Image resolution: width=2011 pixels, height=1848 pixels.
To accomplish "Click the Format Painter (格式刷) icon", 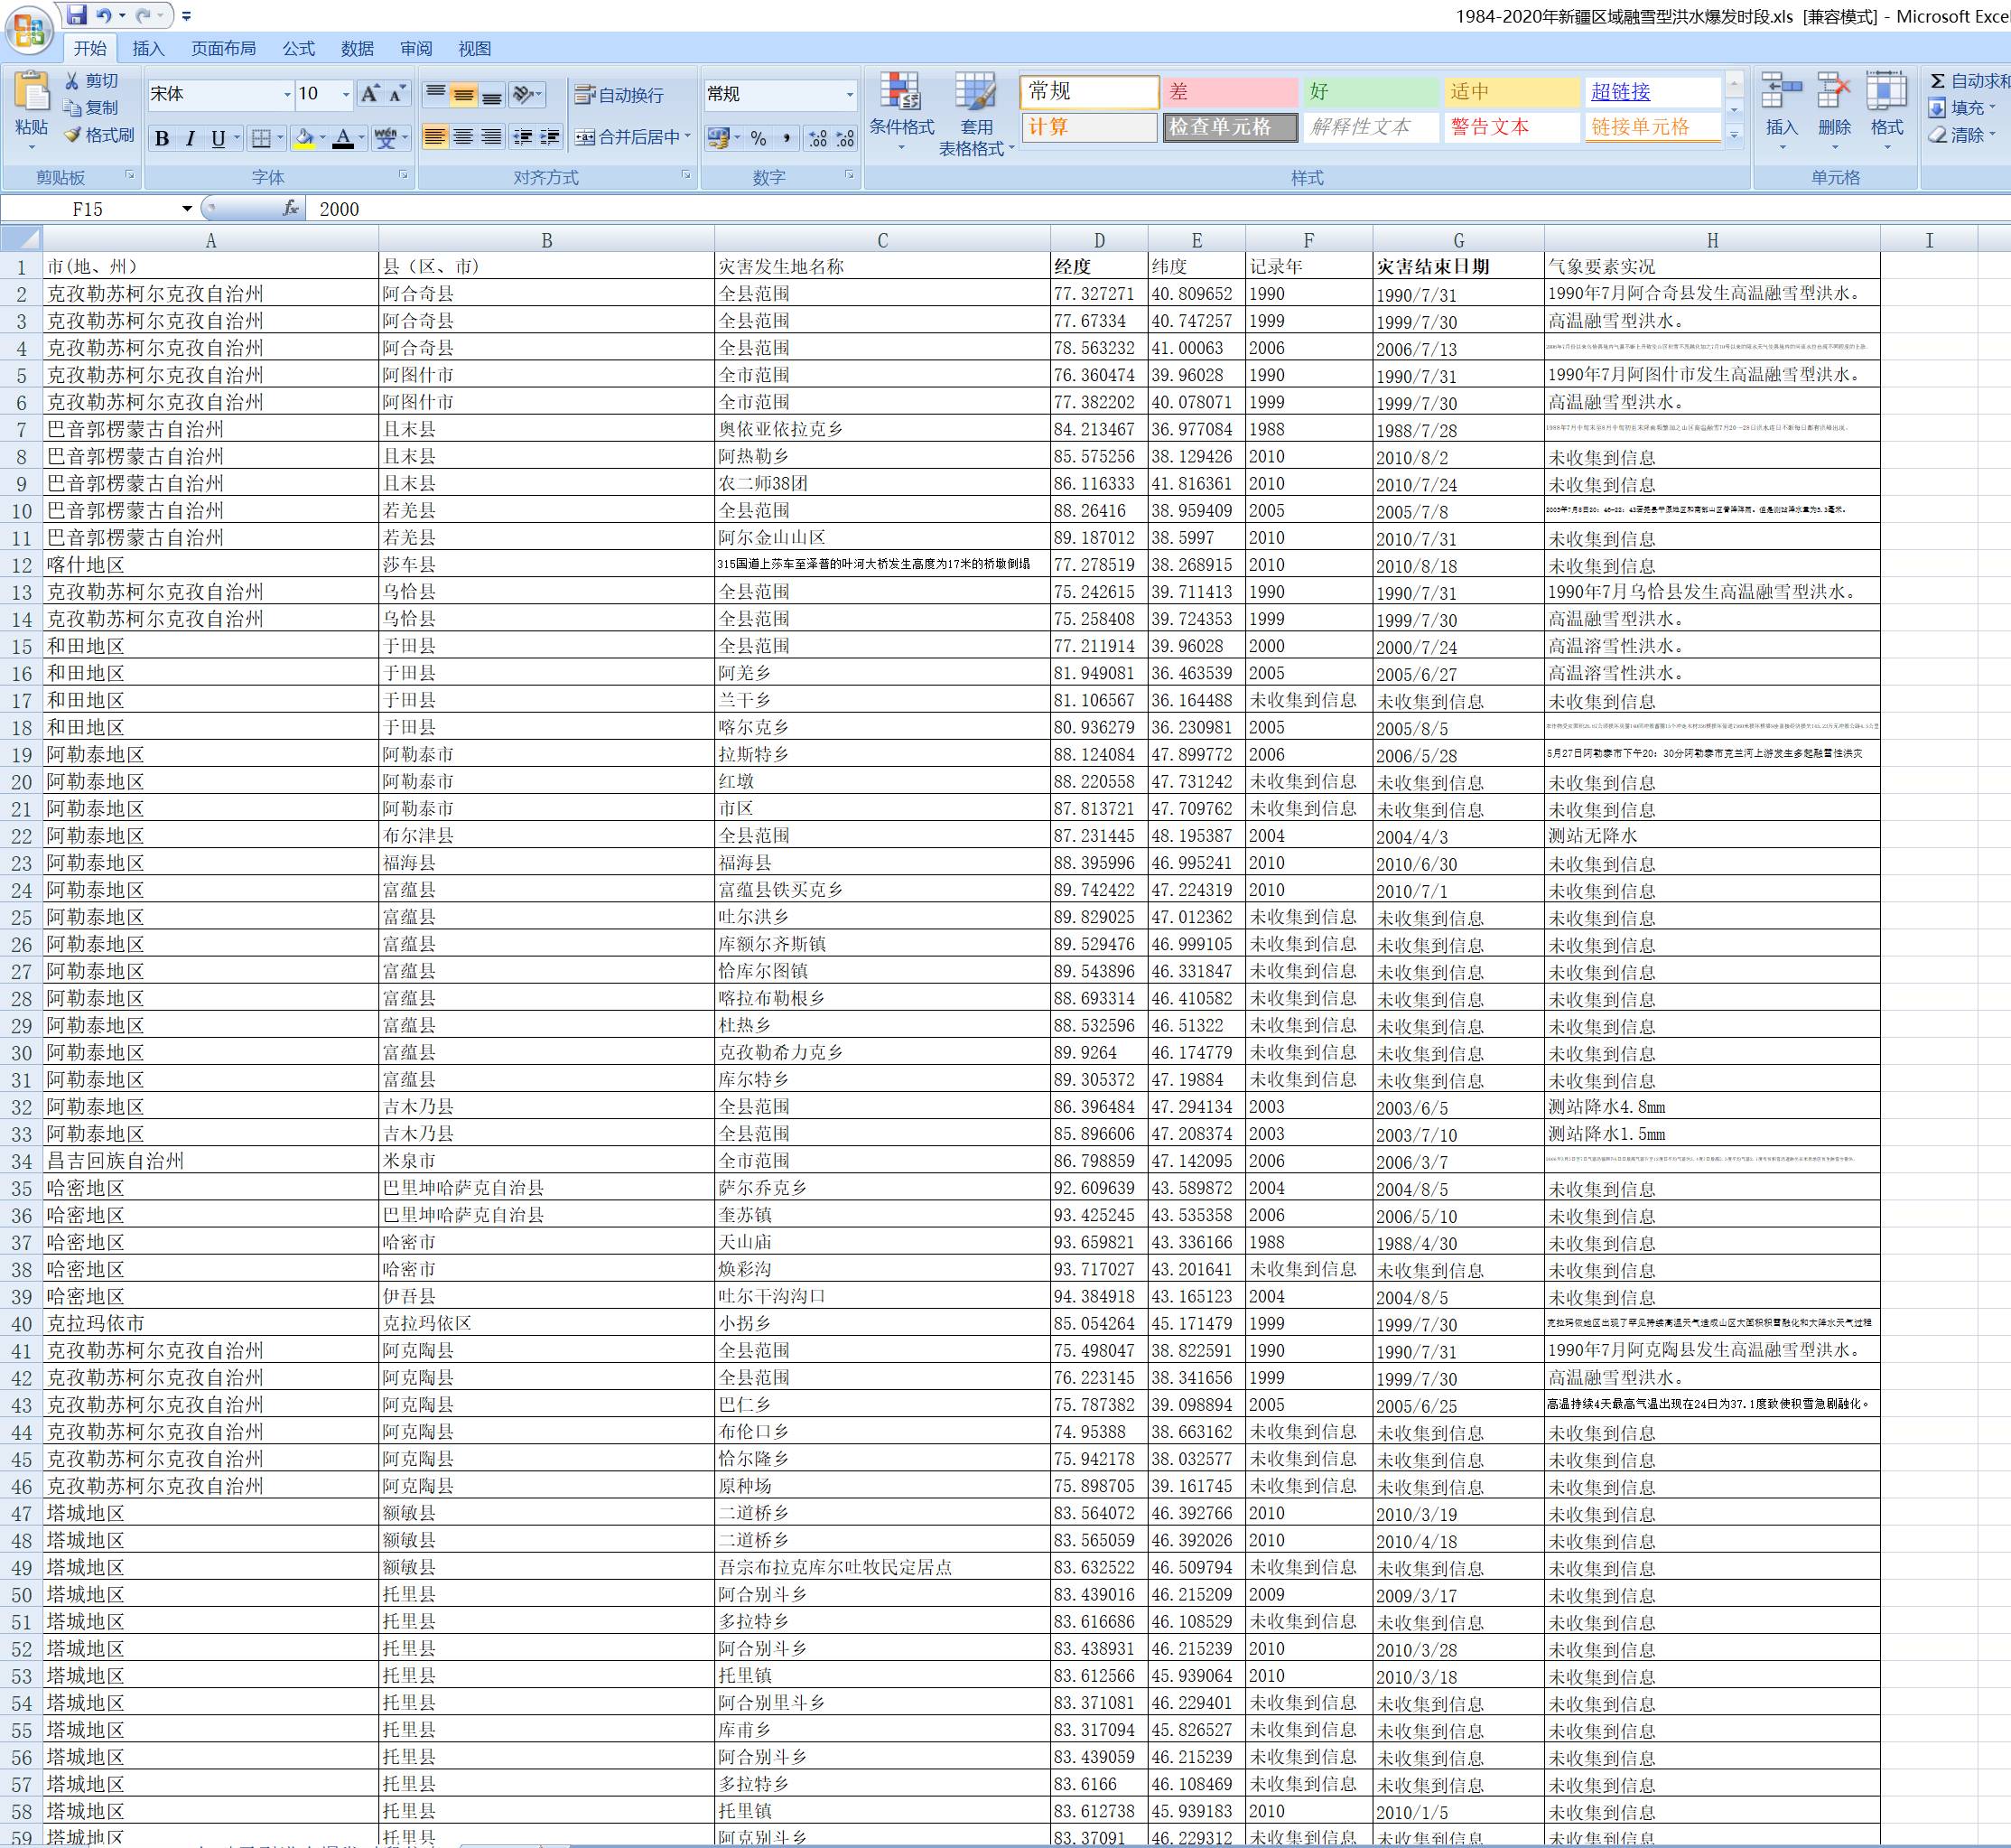I will (x=73, y=135).
